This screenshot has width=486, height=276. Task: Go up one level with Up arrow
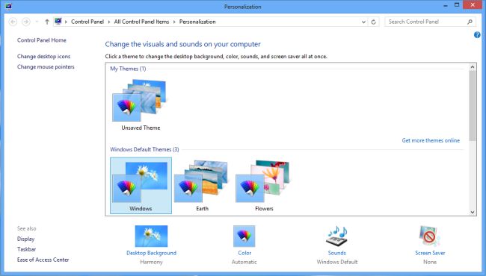(47, 22)
